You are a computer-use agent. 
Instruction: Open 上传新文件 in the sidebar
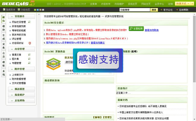pos(17,75)
